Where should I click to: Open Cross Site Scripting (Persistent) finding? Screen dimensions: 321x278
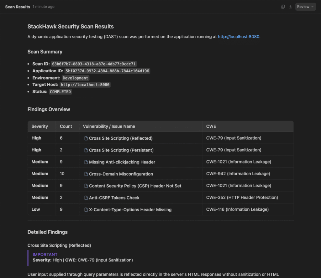(x=121, y=150)
